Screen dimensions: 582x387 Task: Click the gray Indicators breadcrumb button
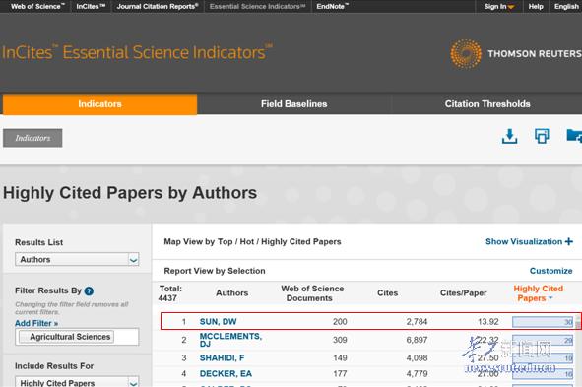pos(32,138)
